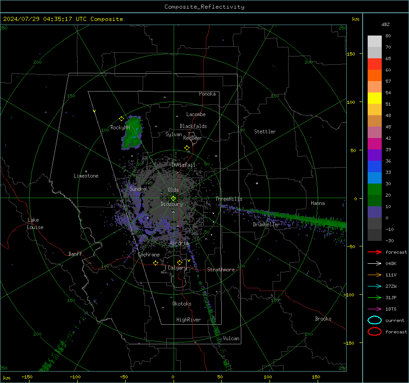
Task: Click the Drumheller label
Action: pos(266,225)
